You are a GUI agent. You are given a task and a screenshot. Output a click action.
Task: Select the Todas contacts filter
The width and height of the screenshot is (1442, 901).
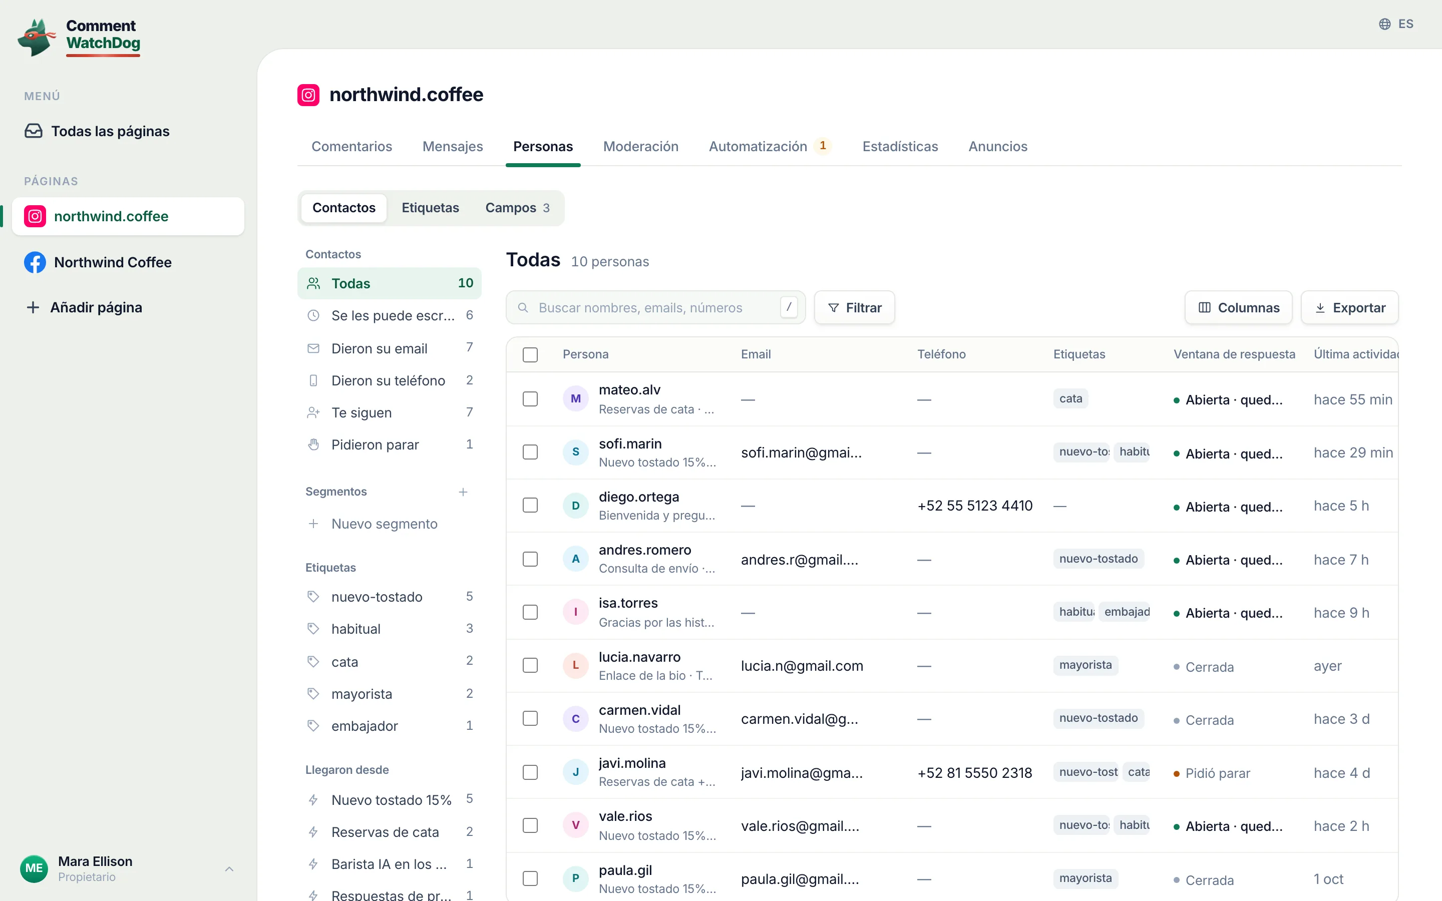tap(389, 283)
